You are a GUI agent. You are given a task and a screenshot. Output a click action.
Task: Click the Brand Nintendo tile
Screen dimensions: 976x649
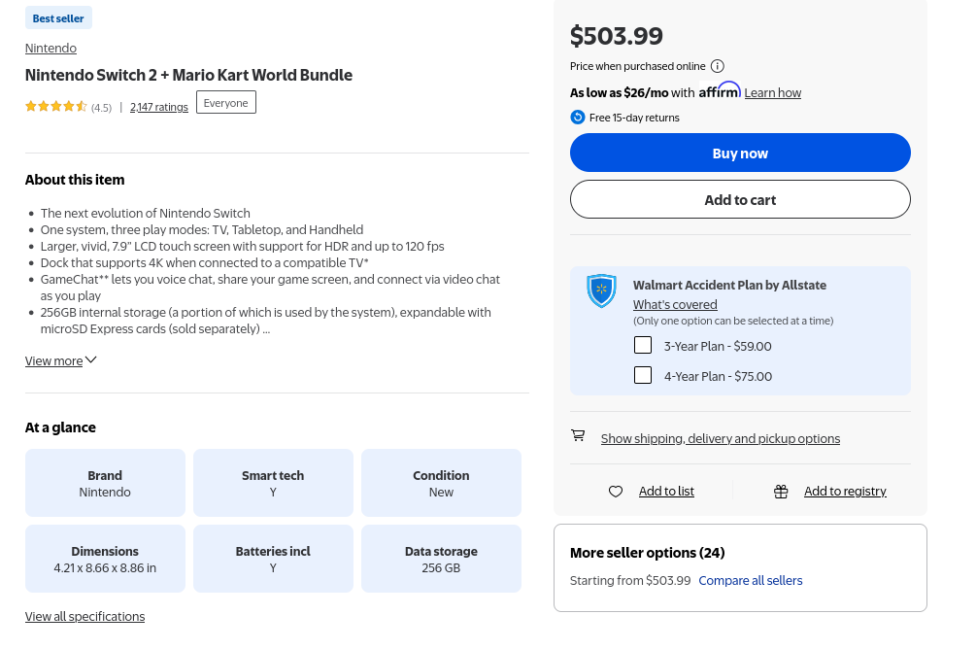click(105, 483)
